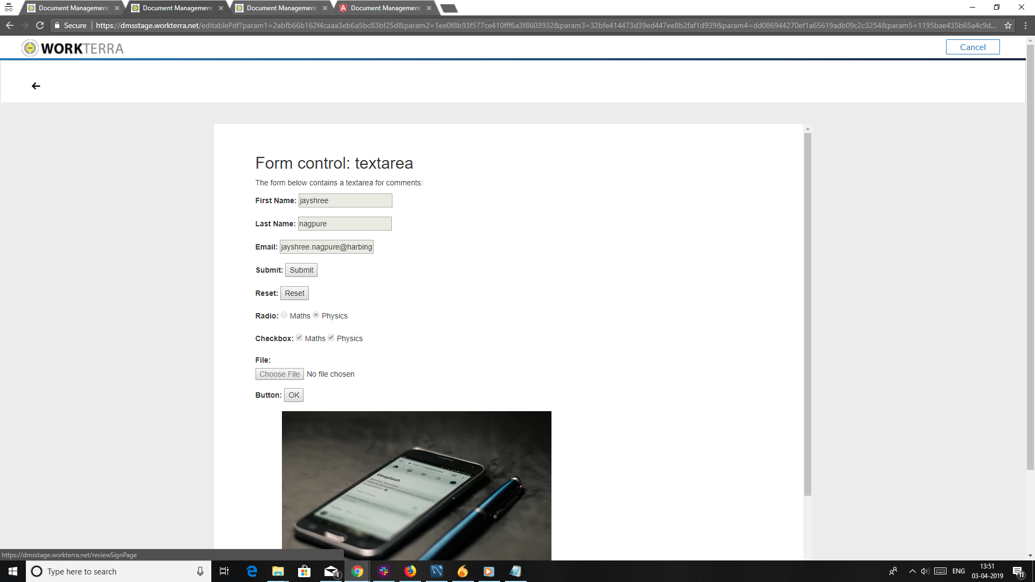Open Microsoft Store from the taskbar
The image size is (1035, 582).
305,571
